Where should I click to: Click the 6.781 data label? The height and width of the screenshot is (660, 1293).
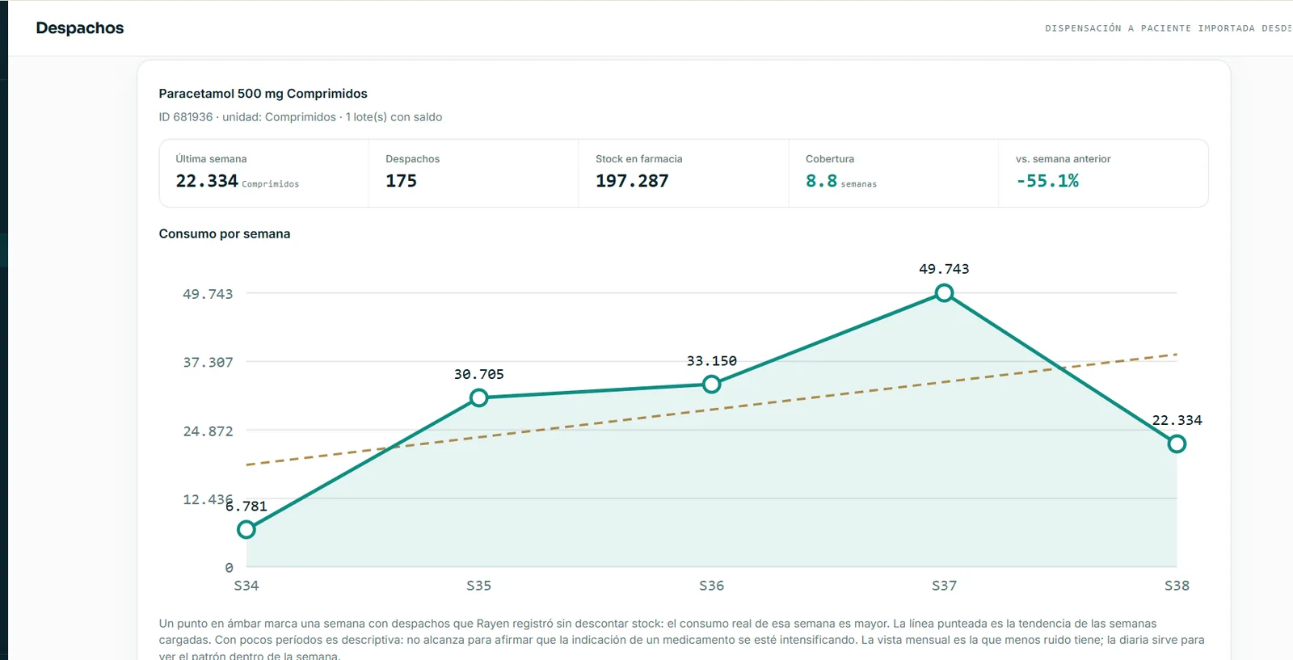click(246, 507)
